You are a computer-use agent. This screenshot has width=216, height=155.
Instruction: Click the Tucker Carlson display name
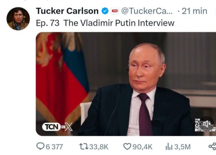pos(67,11)
